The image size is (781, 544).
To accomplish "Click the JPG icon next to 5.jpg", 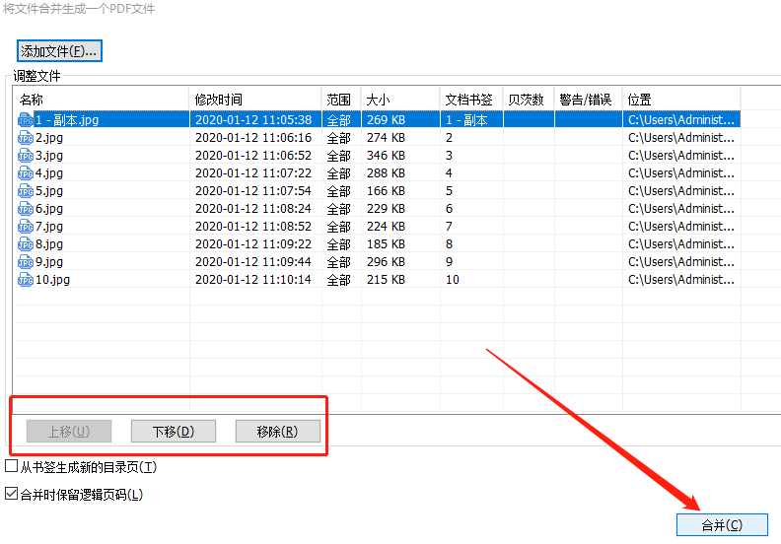I will pyautogui.click(x=26, y=191).
